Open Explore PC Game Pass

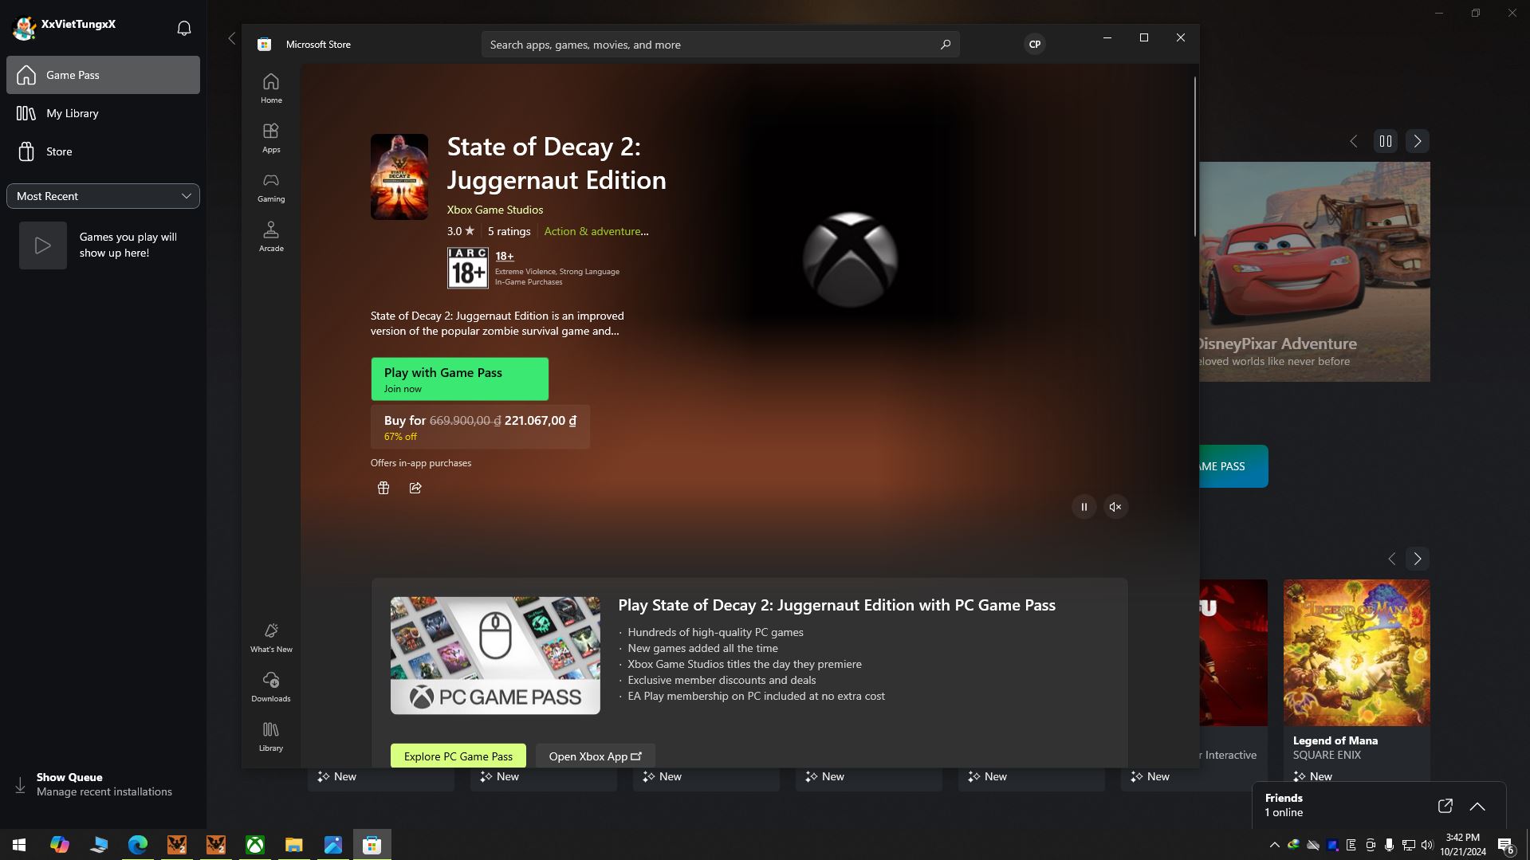coord(458,755)
